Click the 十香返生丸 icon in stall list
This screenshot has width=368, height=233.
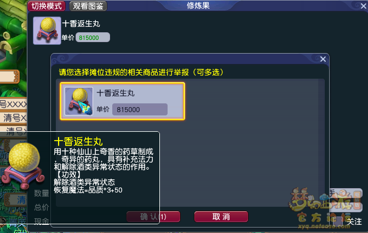(x=47, y=31)
